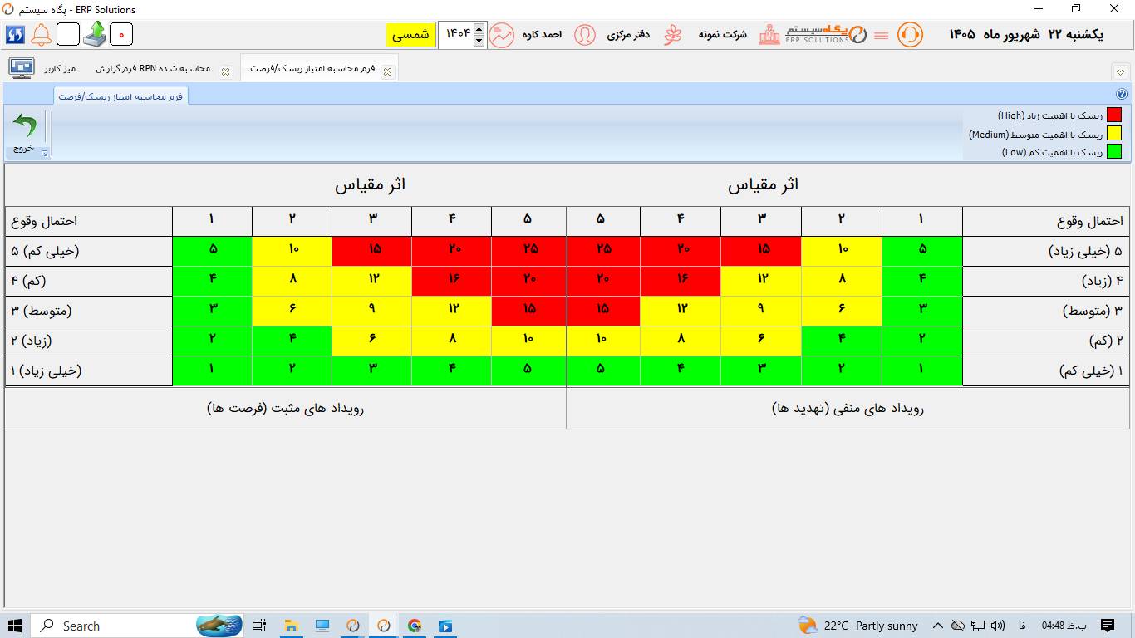Click the yellow Medium risk legend swatch
1135x638 pixels.
[1114, 133]
